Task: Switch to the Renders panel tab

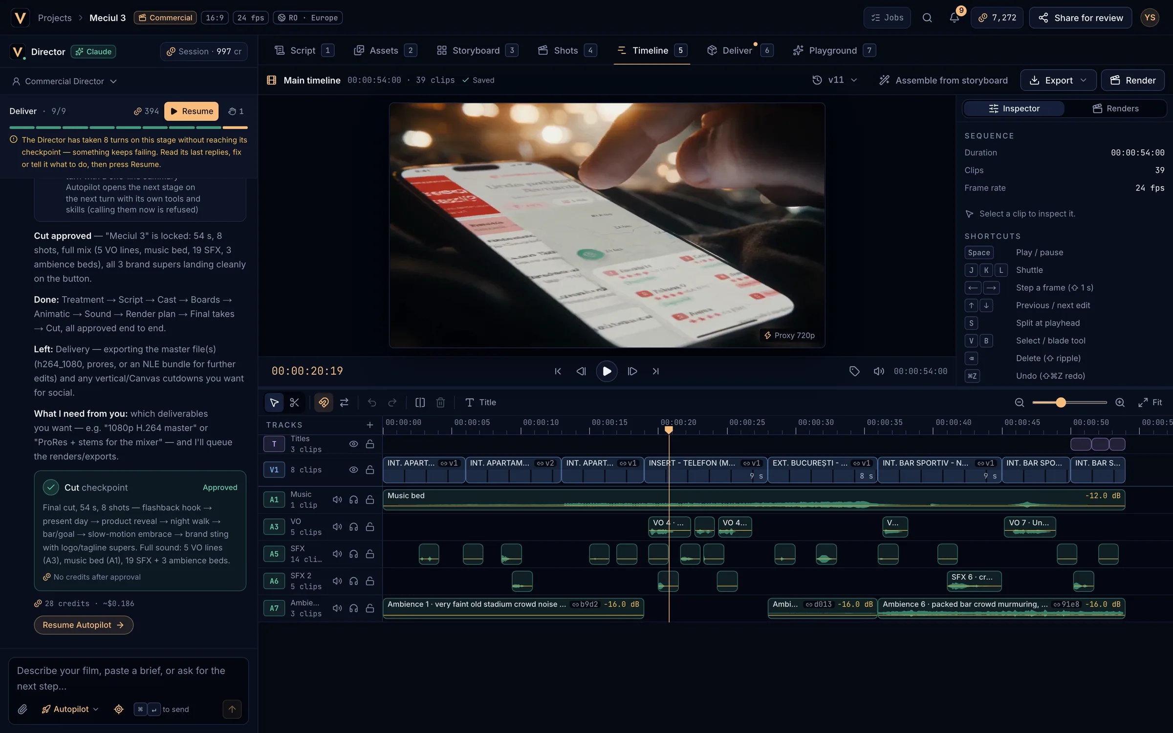Action: [1116, 108]
